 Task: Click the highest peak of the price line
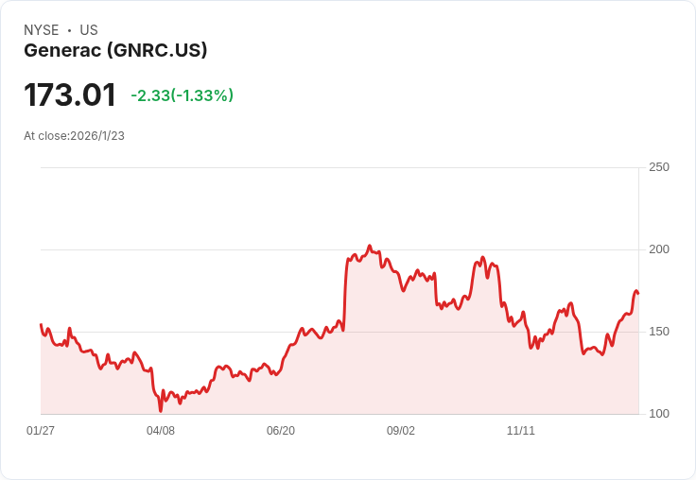[370, 246]
